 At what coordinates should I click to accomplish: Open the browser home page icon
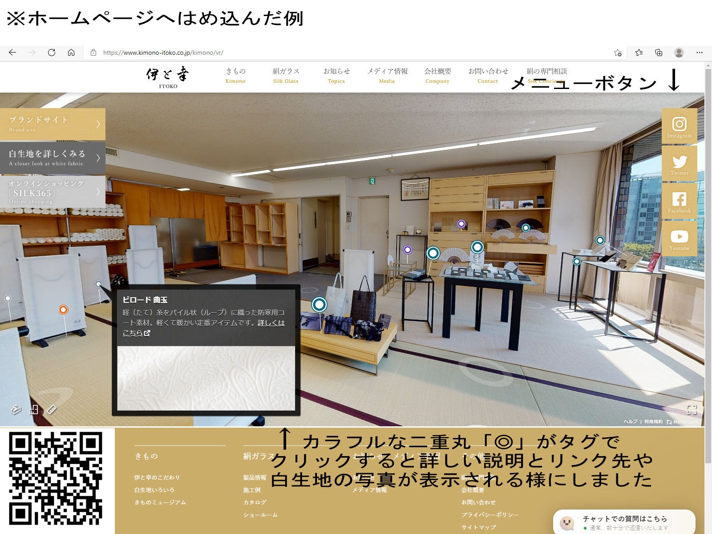71,53
